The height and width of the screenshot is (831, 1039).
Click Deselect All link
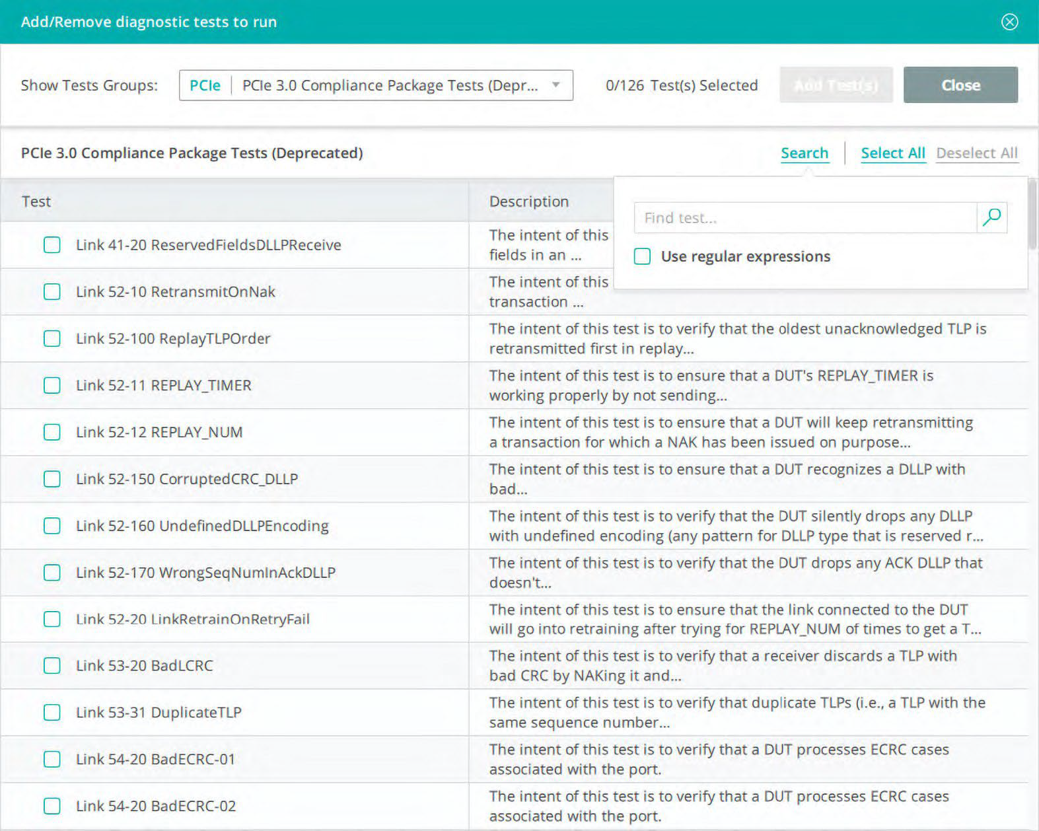976,153
